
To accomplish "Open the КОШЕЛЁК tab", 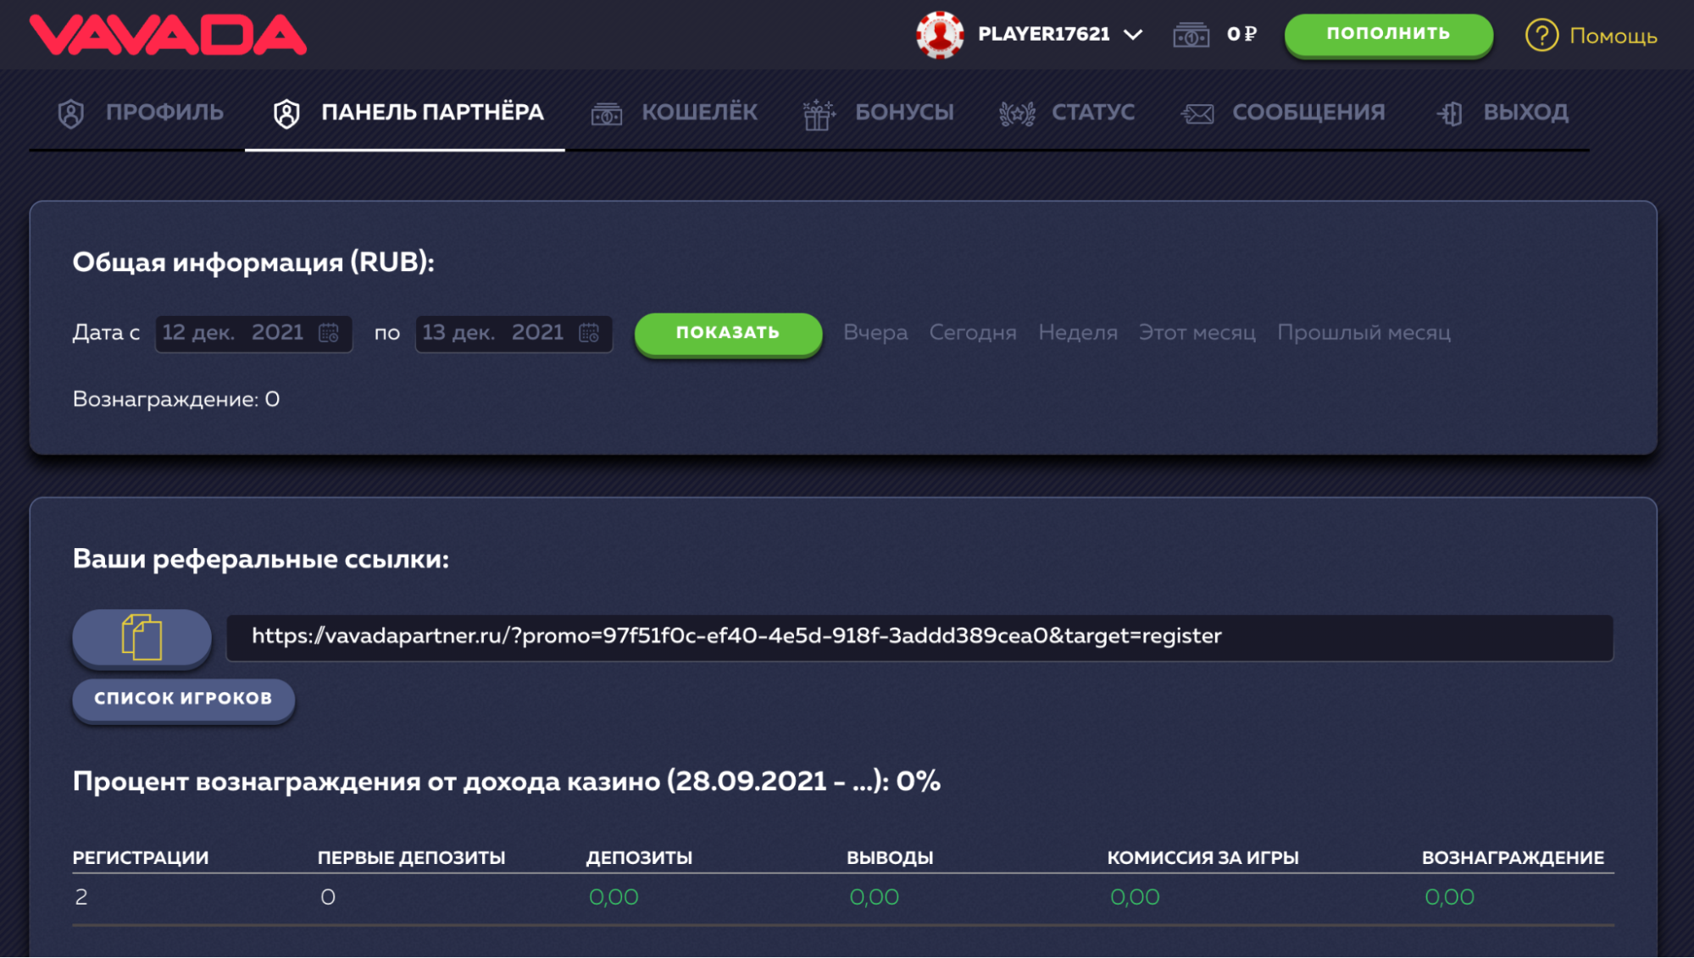I will pyautogui.click(x=699, y=112).
